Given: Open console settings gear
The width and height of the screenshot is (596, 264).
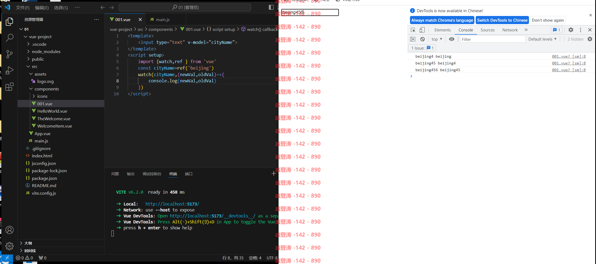Looking at the screenshot, I should click(590, 39).
